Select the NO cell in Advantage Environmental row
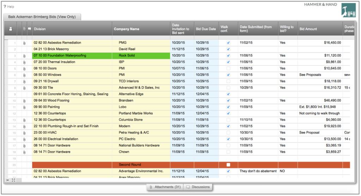Viewport: 361px width, 196px height. (288, 171)
